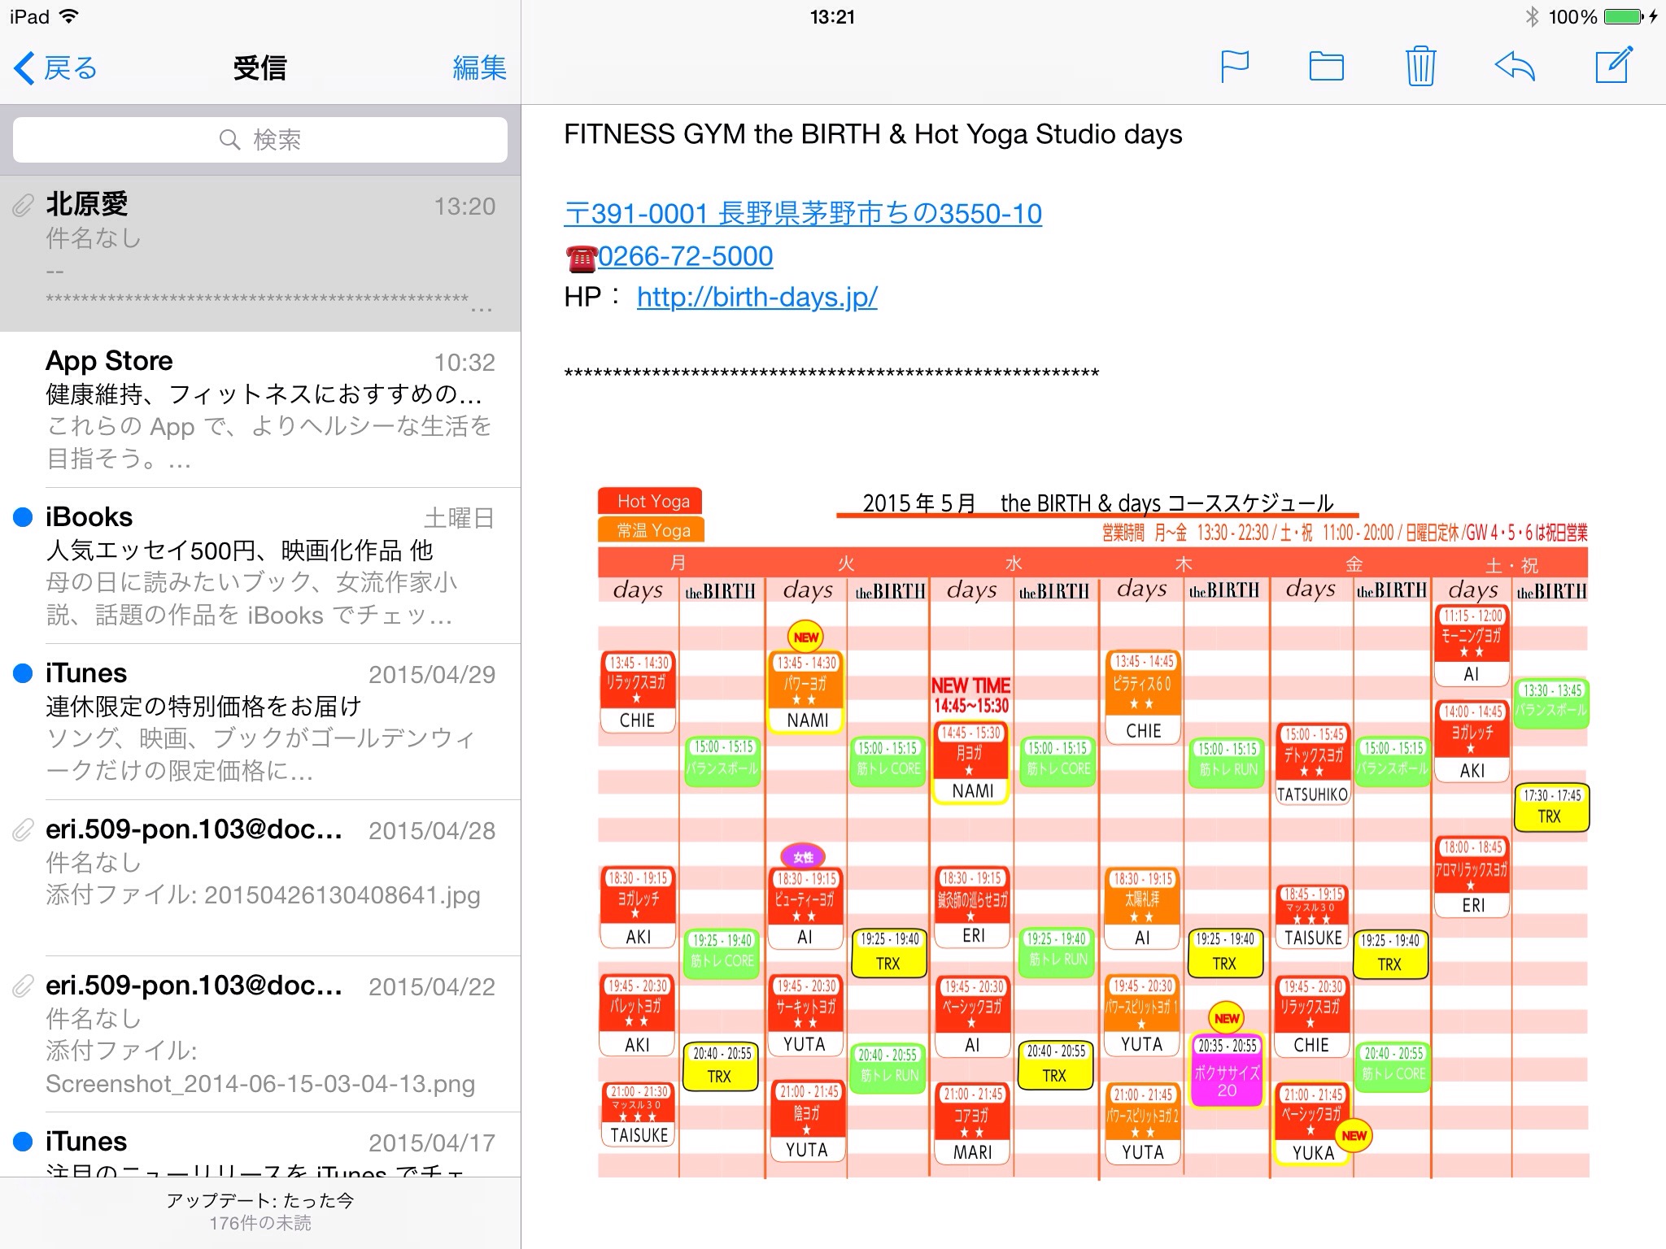Tap phone number 0266-72-5000
This screenshot has height=1249, width=1666.
point(686,256)
